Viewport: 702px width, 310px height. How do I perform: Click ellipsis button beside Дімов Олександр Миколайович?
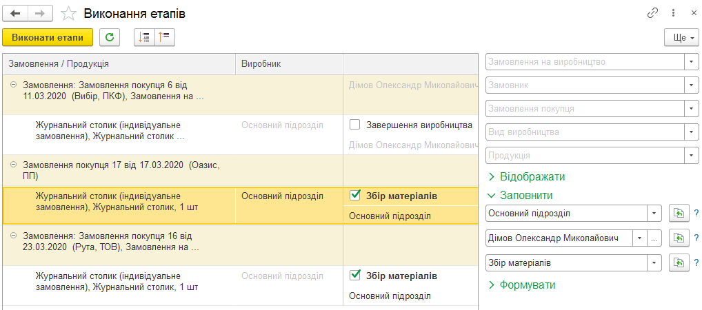coord(654,238)
